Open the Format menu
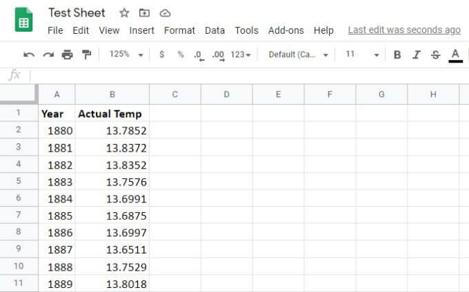 click(179, 30)
